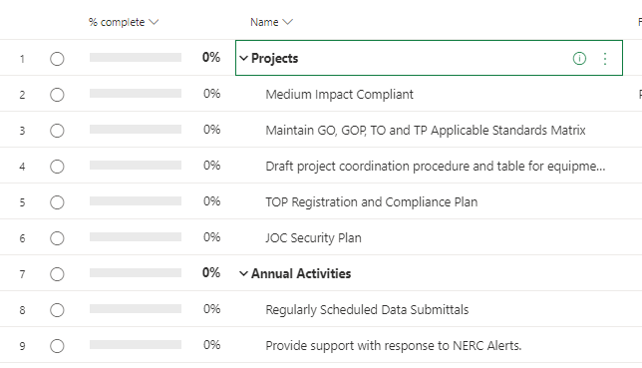The image size is (642, 368).
Task: Click progress bar for NERC Alerts row
Action: [x=136, y=345]
